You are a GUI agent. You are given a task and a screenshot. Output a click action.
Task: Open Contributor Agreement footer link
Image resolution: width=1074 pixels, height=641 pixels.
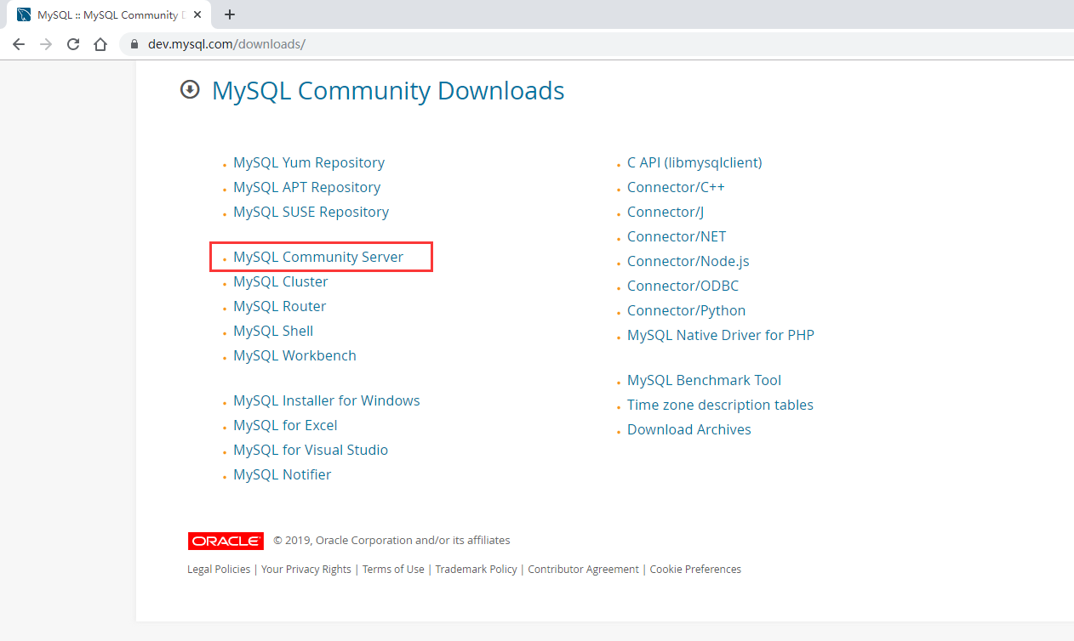584,570
